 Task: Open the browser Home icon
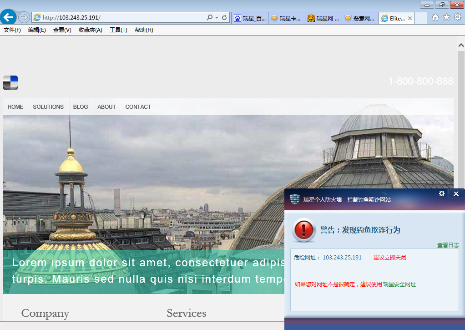[435, 17]
